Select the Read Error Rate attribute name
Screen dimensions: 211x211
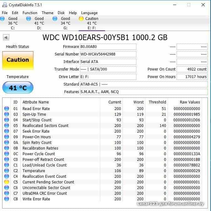pyautogui.click(x=36, y=108)
